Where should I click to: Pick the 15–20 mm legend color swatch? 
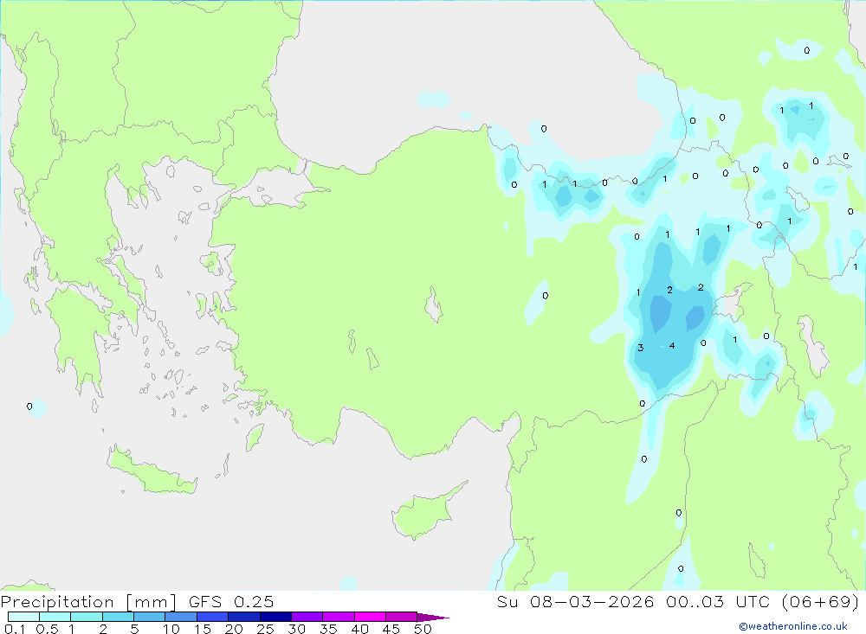coord(212,617)
